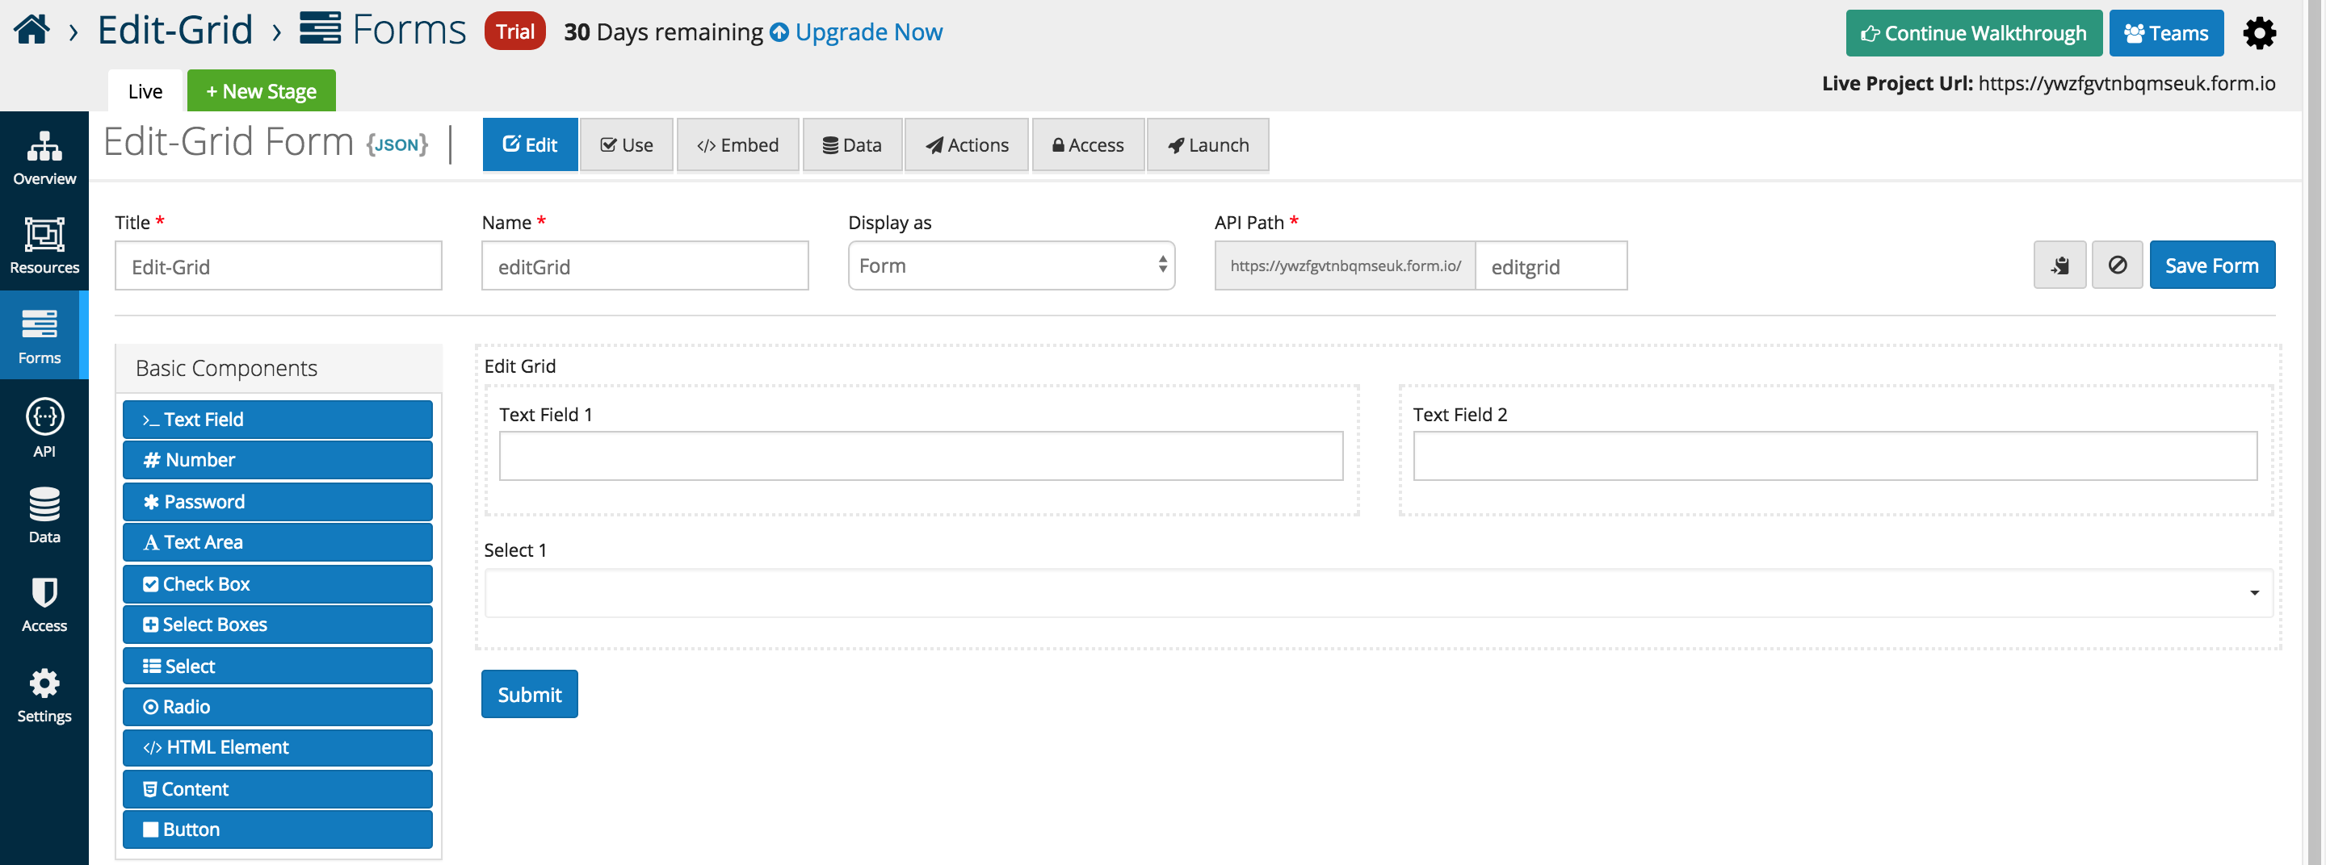The image size is (2326, 865).
Task: Open project settings gear icon at top right
Action: click(x=2258, y=33)
